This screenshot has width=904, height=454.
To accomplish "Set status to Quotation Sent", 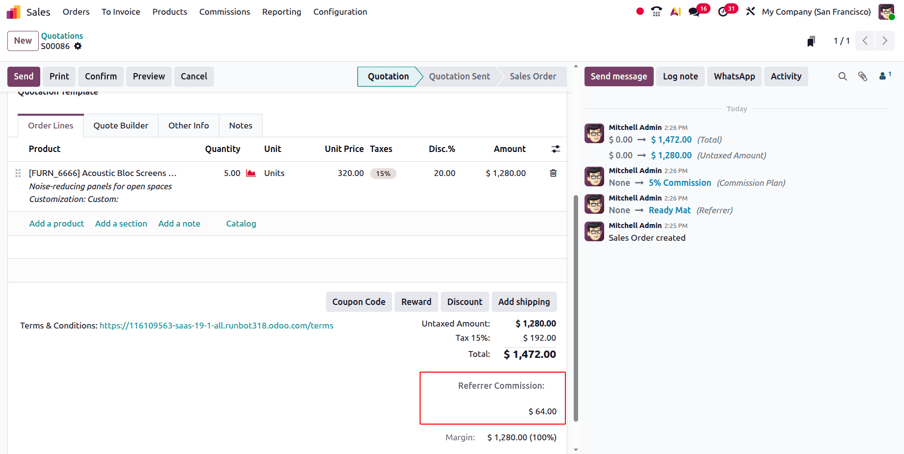I will click(459, 76).
